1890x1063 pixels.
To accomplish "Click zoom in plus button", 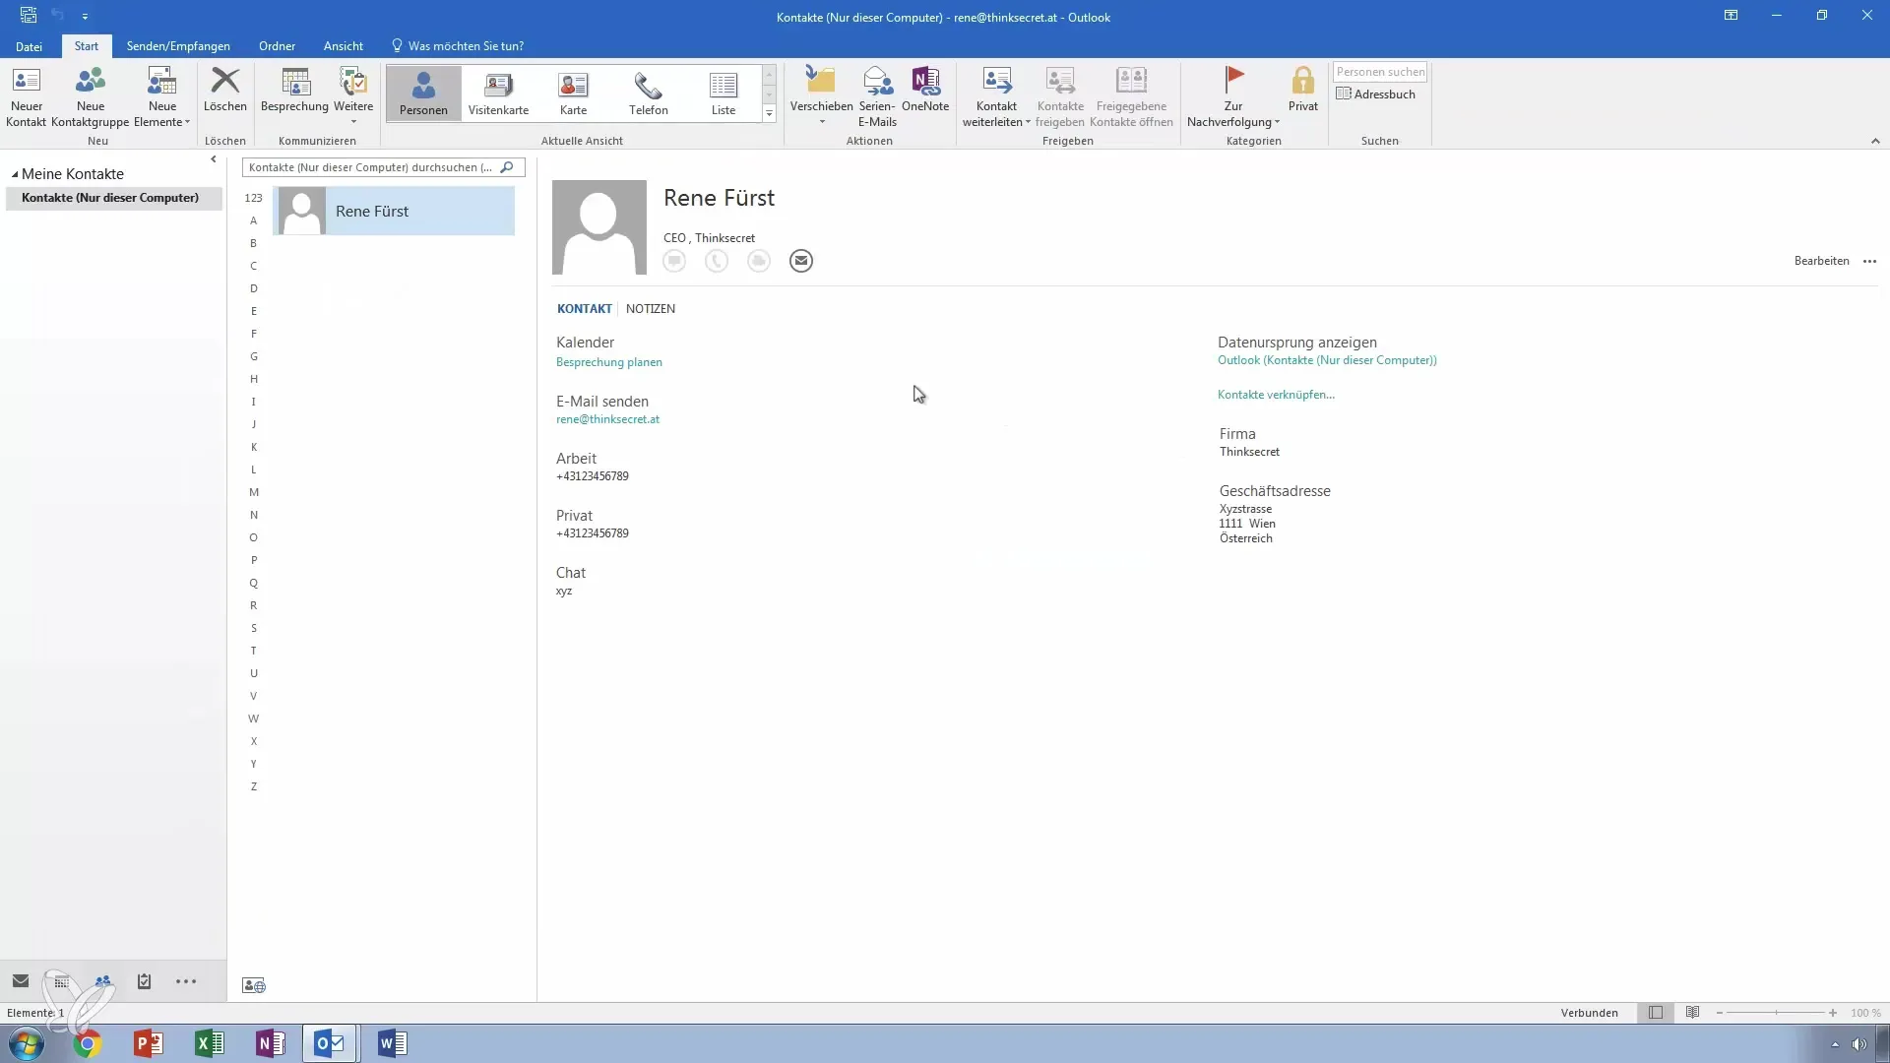I will 1833,1013.
